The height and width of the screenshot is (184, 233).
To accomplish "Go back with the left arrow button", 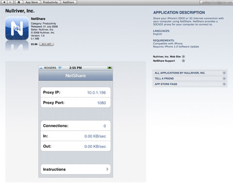I will tap(4, 2).
